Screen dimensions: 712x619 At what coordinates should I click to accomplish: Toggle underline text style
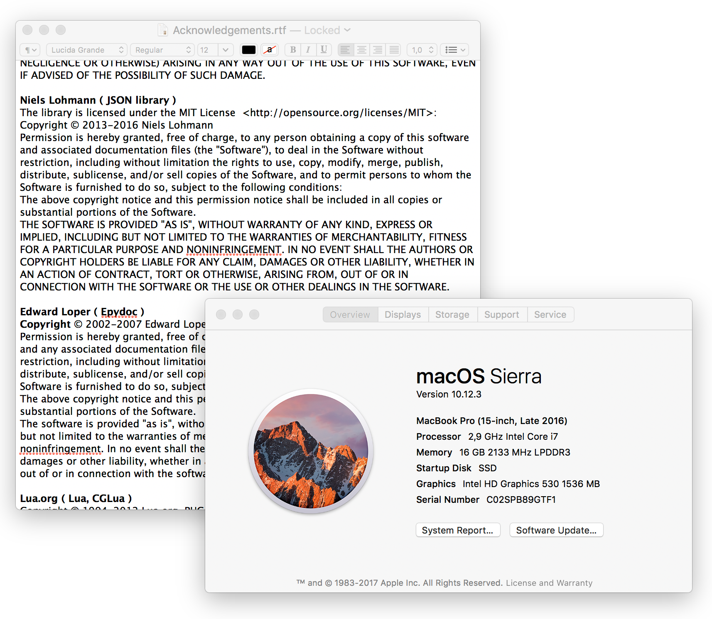(324, 50)
